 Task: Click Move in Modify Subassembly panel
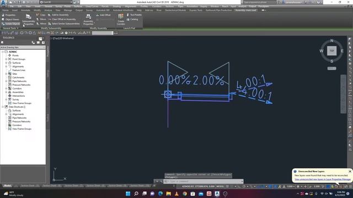[41, 19]
